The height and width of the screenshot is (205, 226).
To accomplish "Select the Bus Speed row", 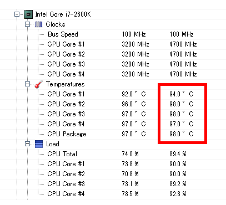I will click(113, 34).
